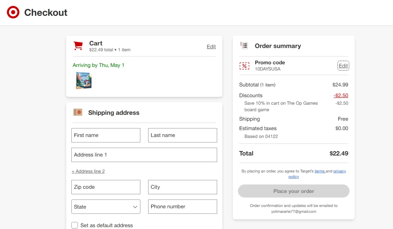This screenshot has height=229, width=393.
Task: Click the promo code percent icon
Action: pyautogui.click(x=244, y=66)
